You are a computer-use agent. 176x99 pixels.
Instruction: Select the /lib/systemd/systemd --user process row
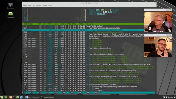(x=89, y=84)
